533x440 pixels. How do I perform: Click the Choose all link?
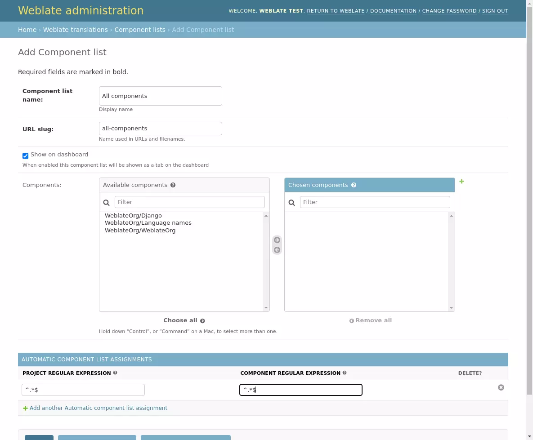(184, 320)
